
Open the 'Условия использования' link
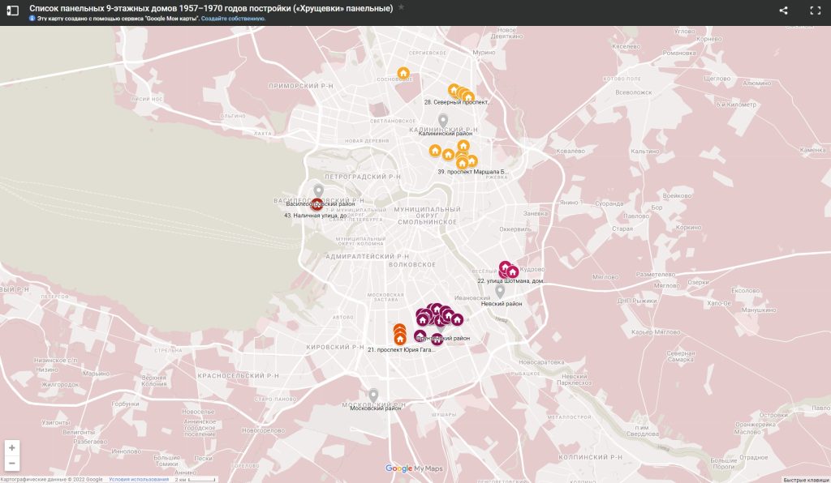[135, 479]
